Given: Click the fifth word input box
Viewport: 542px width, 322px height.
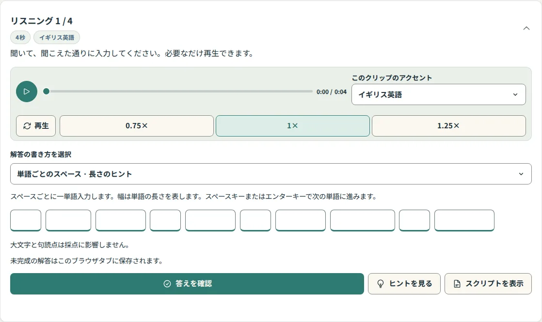Looking at the screenshot, I should tap(210, 220).
